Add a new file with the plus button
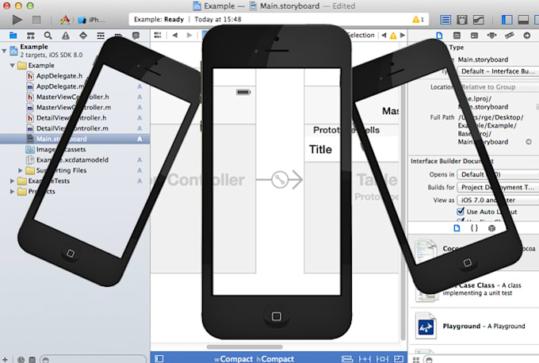This screenshot has height=363, width=539. (5, 360)
